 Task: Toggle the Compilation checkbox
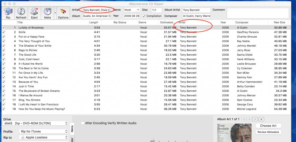[x=144, y=16]
